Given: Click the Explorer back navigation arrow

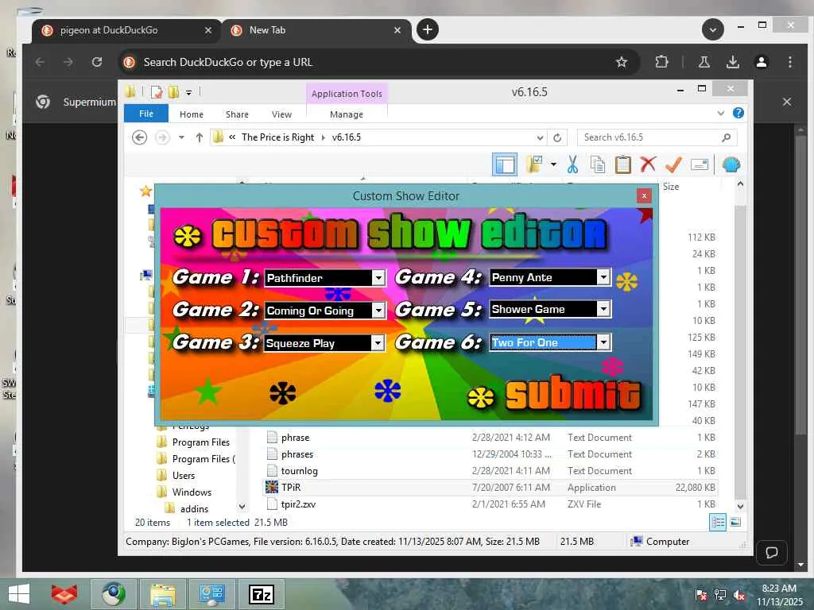Looking at the screenshot, I should (139, 137).
